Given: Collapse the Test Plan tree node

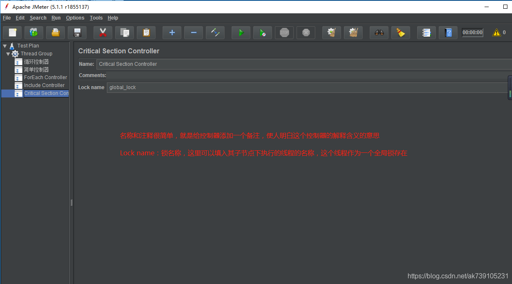Looking at the screenshot, I should [x=5, y=46].
